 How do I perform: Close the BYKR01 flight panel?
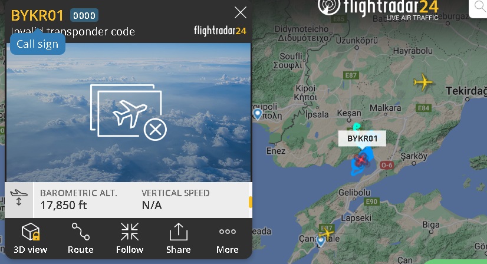coord(241,13)
